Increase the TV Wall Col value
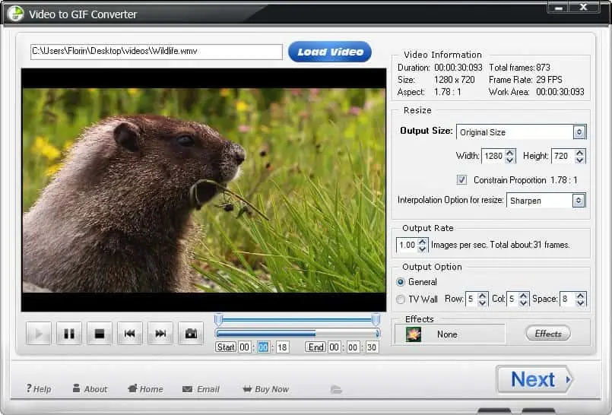612x415 pixels. tap(524, 296)
